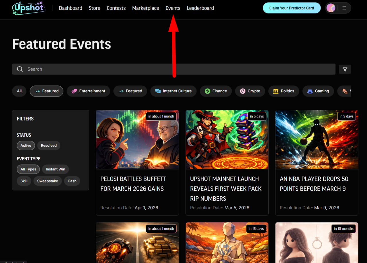Toggle the Active status filter
Image resolution: width=367 pixels, height=263 pixels.
[x=26, y=146]
